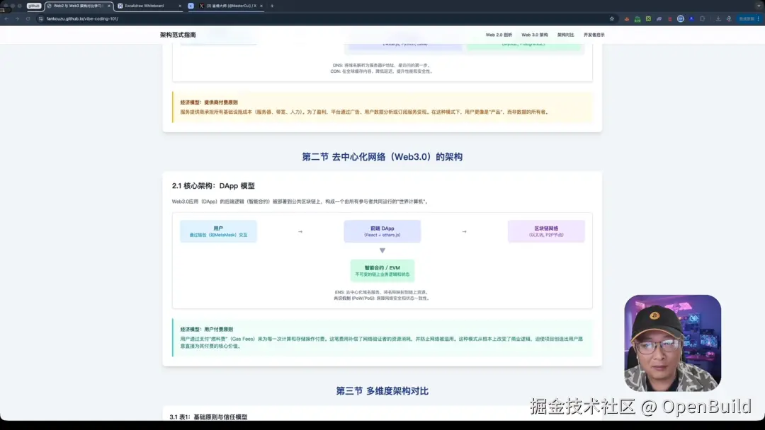Select the 智能合约 / EVM box
Image resolution: width=765 pixels, height=430 pixels.
point(382,271)
